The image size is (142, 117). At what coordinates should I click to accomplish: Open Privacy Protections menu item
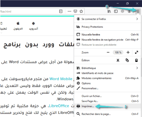click(107, 27)
